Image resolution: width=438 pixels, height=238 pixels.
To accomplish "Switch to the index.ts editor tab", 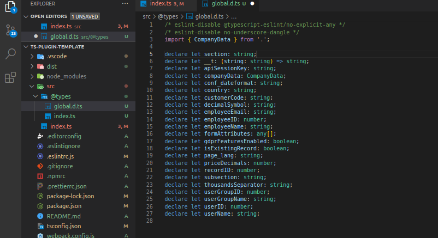I will (162, 4).
